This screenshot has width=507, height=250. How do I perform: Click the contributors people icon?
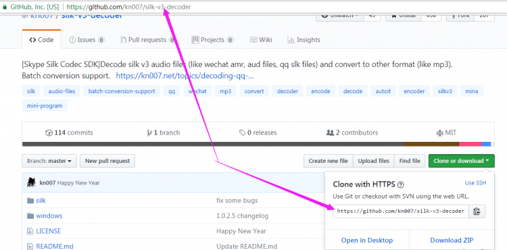(x=330, y=132)
